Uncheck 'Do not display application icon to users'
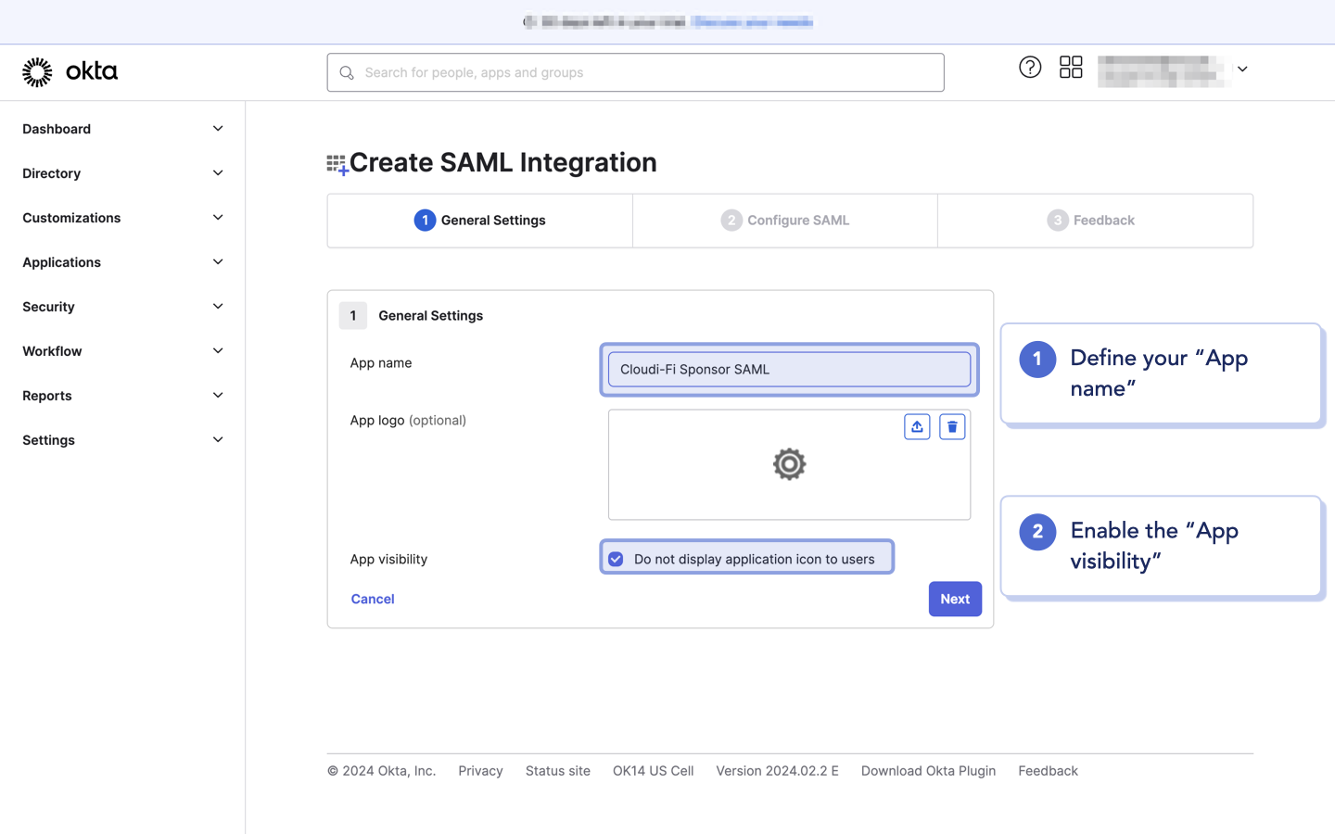The width and height of the screenshot is (1335, 834). (616, 558)
